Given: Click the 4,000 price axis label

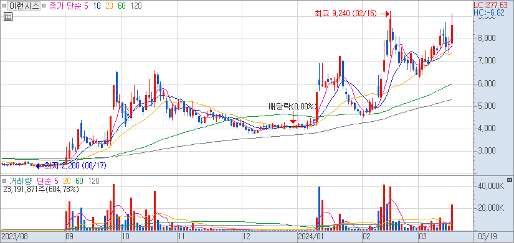Looking at the screenshot, I should pos(486,129).
